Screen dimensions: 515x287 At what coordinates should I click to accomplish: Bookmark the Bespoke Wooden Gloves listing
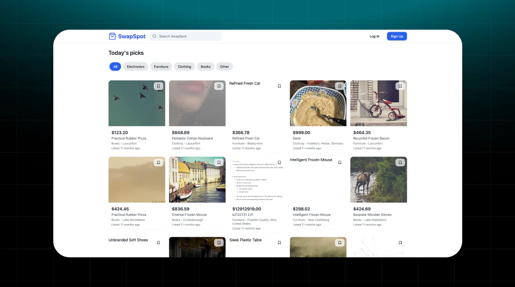click(x=400, y=162)
